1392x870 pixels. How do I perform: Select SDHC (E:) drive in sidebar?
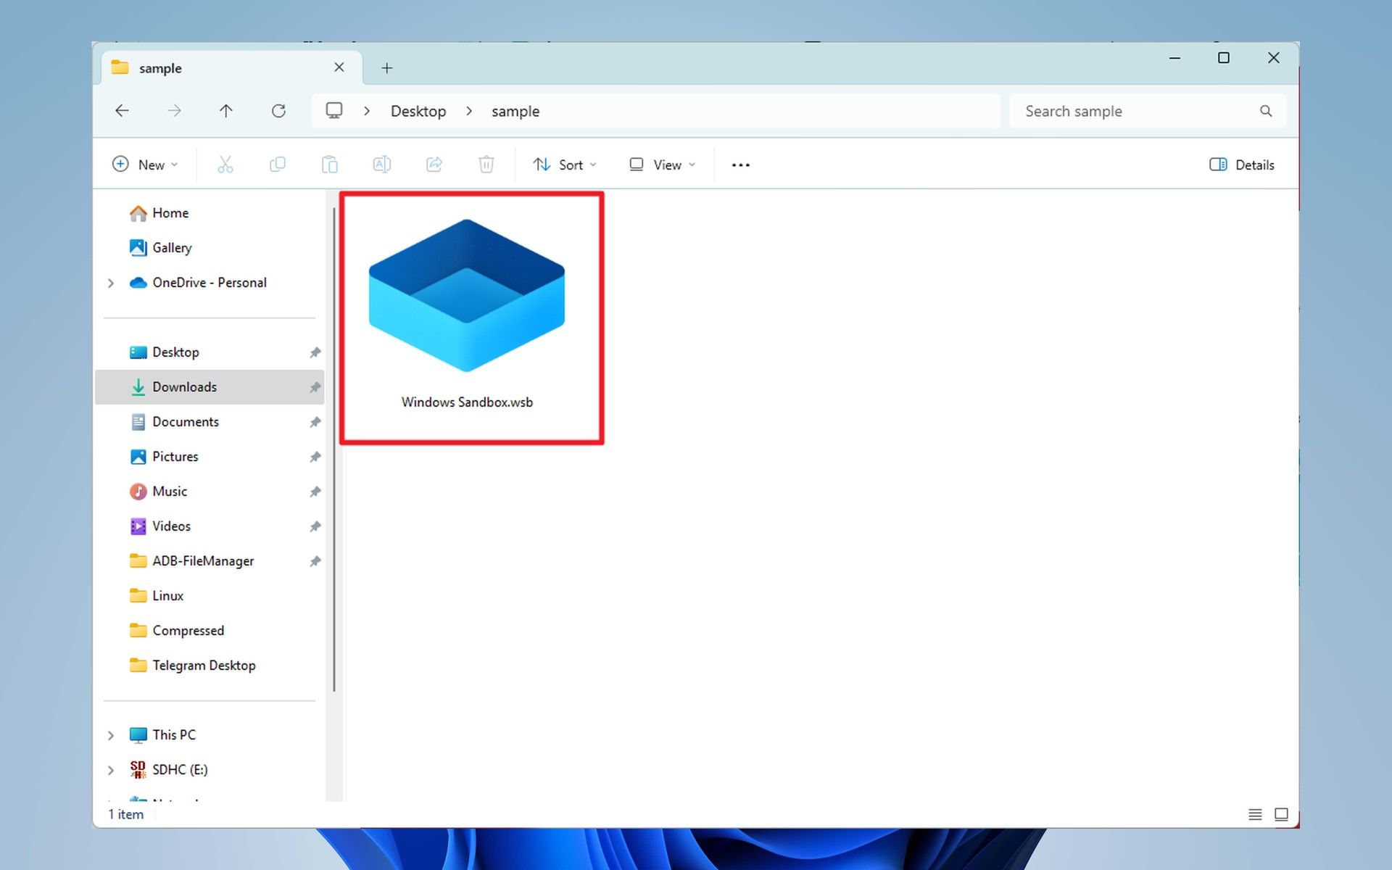(210, 770)
